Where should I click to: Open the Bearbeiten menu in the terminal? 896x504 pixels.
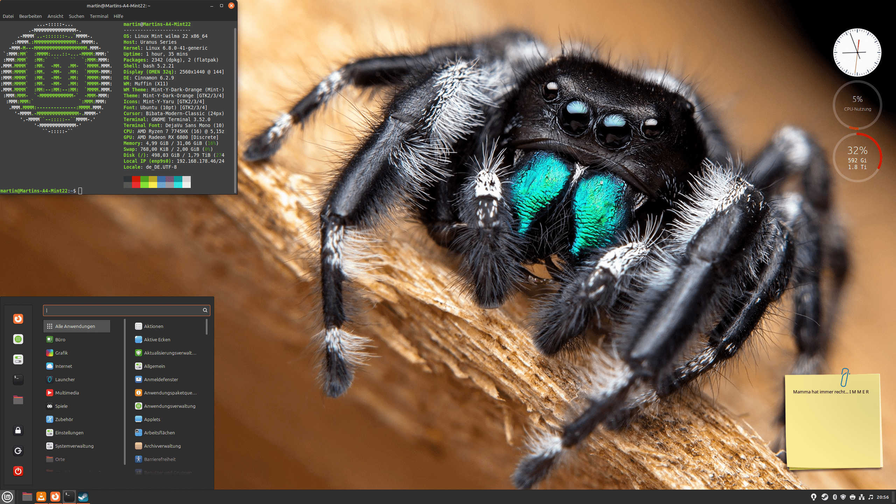tap(30, 16)
